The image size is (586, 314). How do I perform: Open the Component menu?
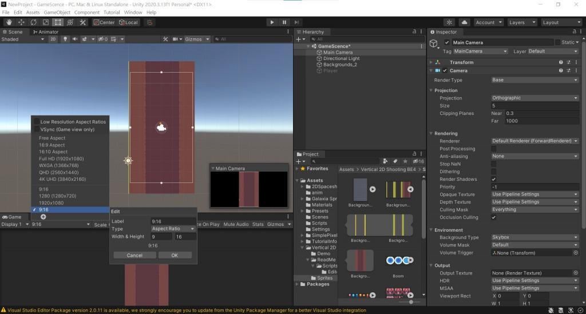click(x=87, y=13)
